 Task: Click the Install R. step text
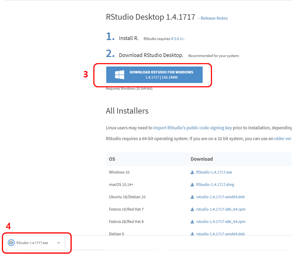coord(129,38)
